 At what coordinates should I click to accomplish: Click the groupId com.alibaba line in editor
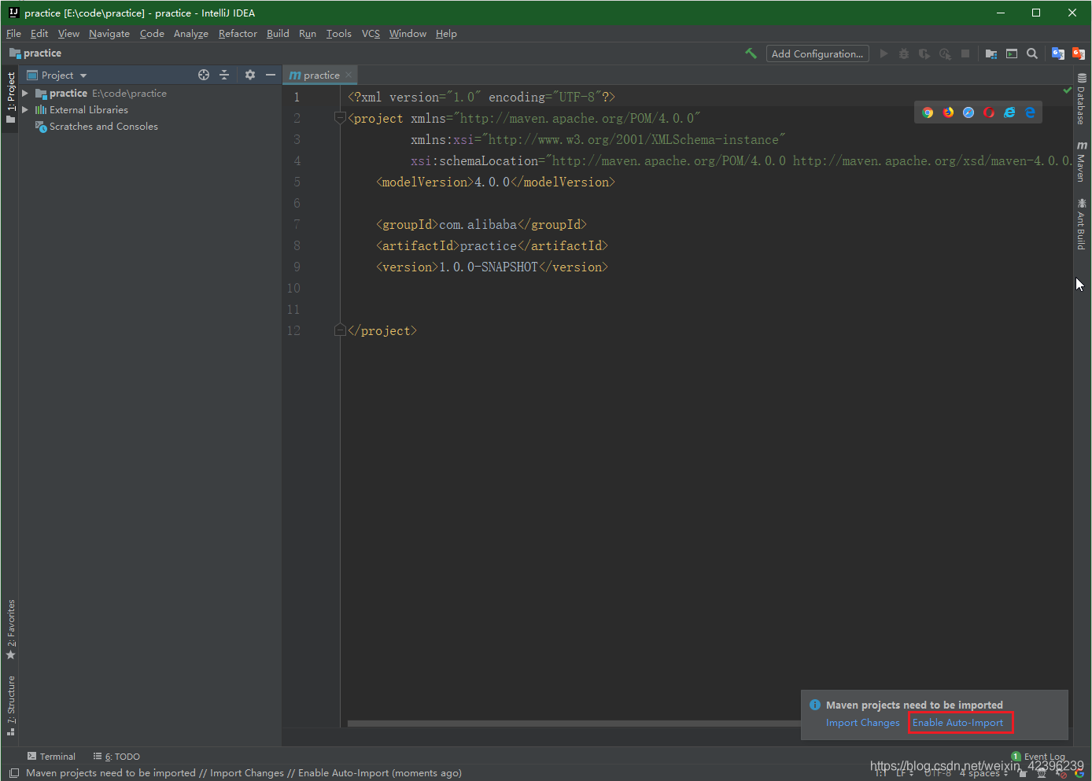pos(481,224)
